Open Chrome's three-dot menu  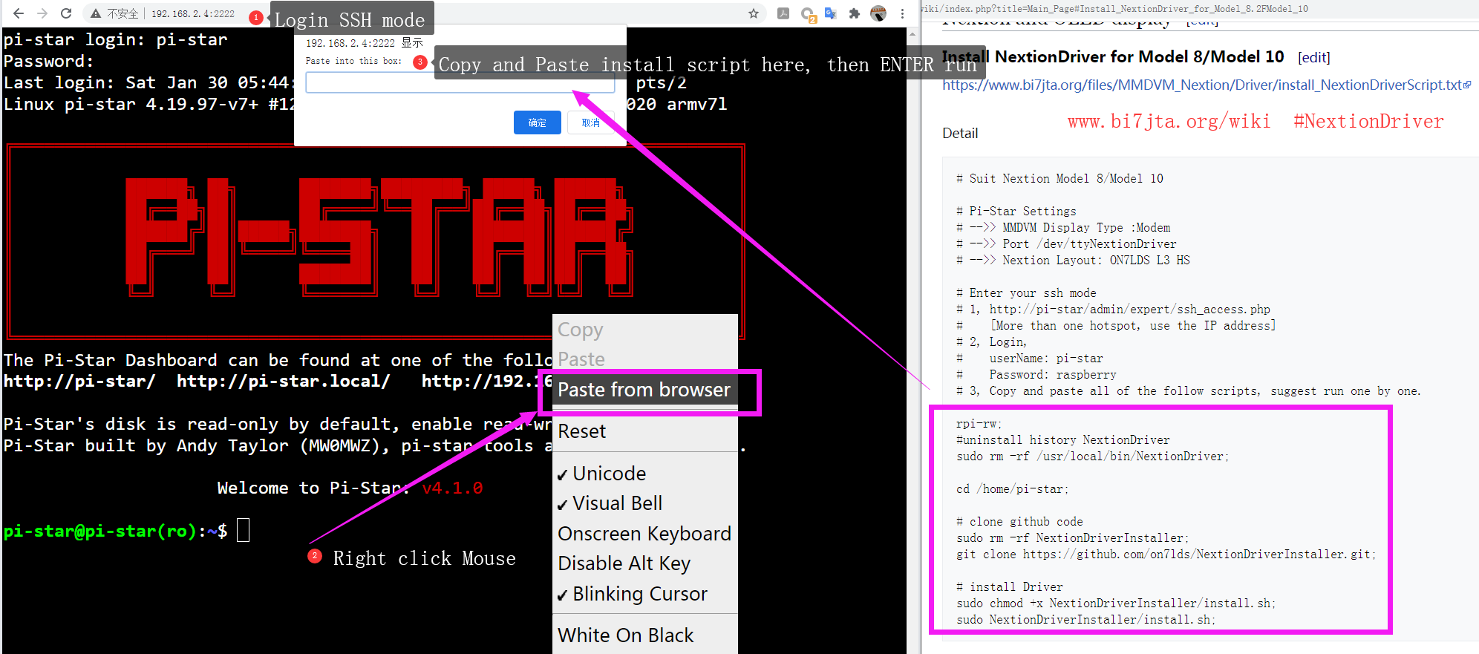tap(902, 13)
